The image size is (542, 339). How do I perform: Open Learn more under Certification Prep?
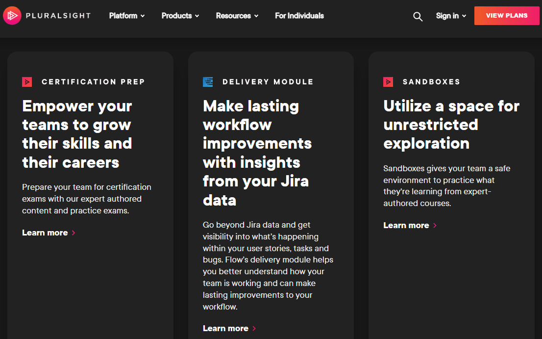tap(45, 233)
